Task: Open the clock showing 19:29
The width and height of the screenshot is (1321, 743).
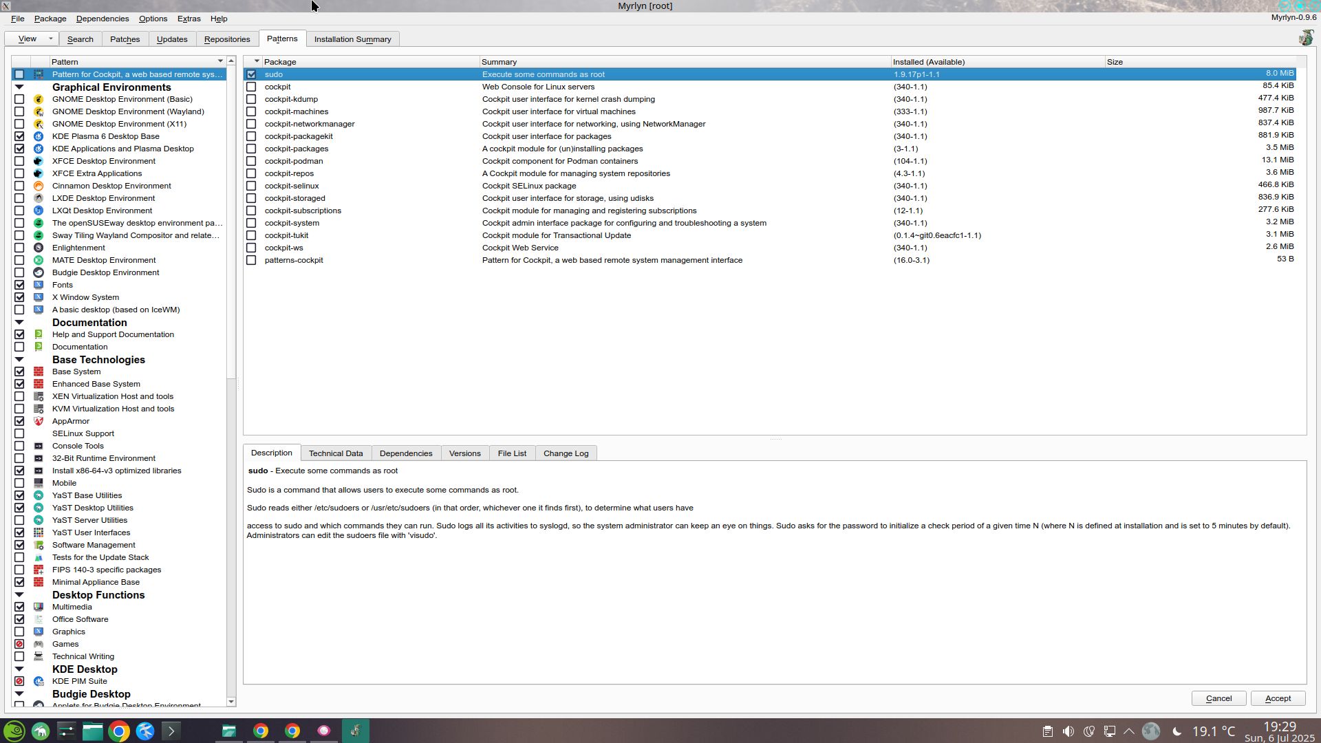Action: (1279, 731)
